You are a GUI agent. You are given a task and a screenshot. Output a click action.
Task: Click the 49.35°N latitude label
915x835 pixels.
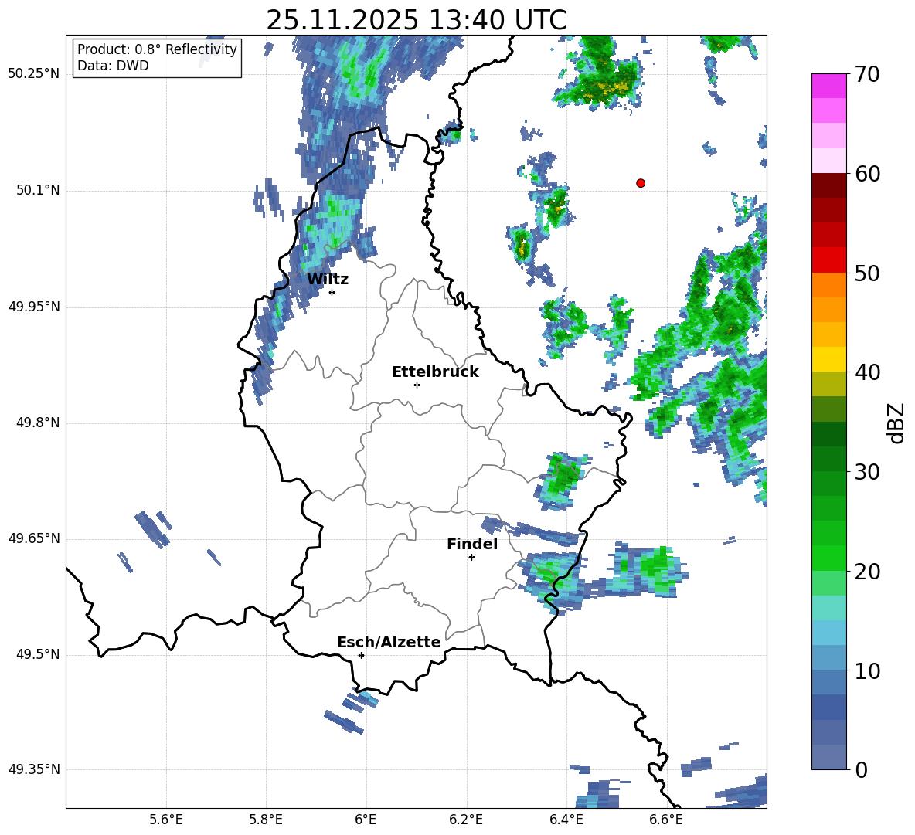34,769
